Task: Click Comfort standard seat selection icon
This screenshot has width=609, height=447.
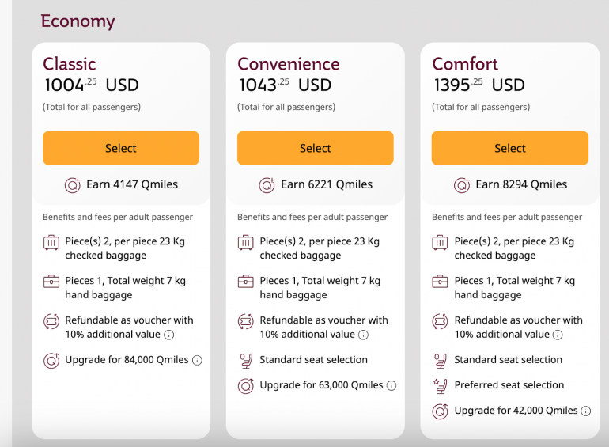Action: coord(440,360)
